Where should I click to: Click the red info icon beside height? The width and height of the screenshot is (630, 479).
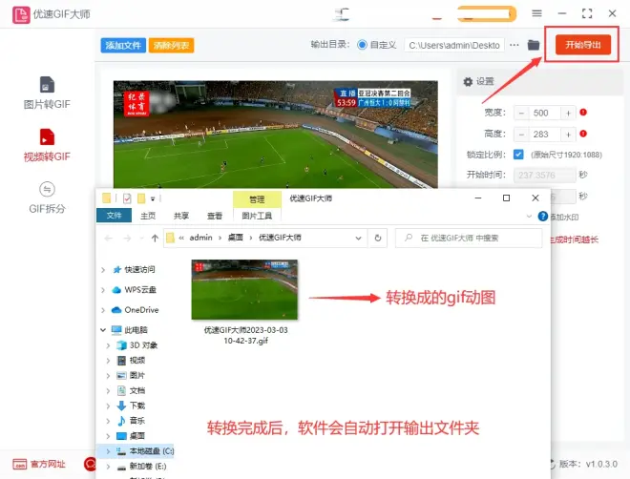coord(583,134)
